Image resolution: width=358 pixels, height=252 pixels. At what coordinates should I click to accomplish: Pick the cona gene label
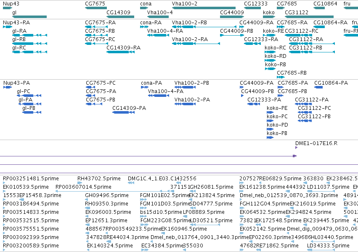[146, 4]
